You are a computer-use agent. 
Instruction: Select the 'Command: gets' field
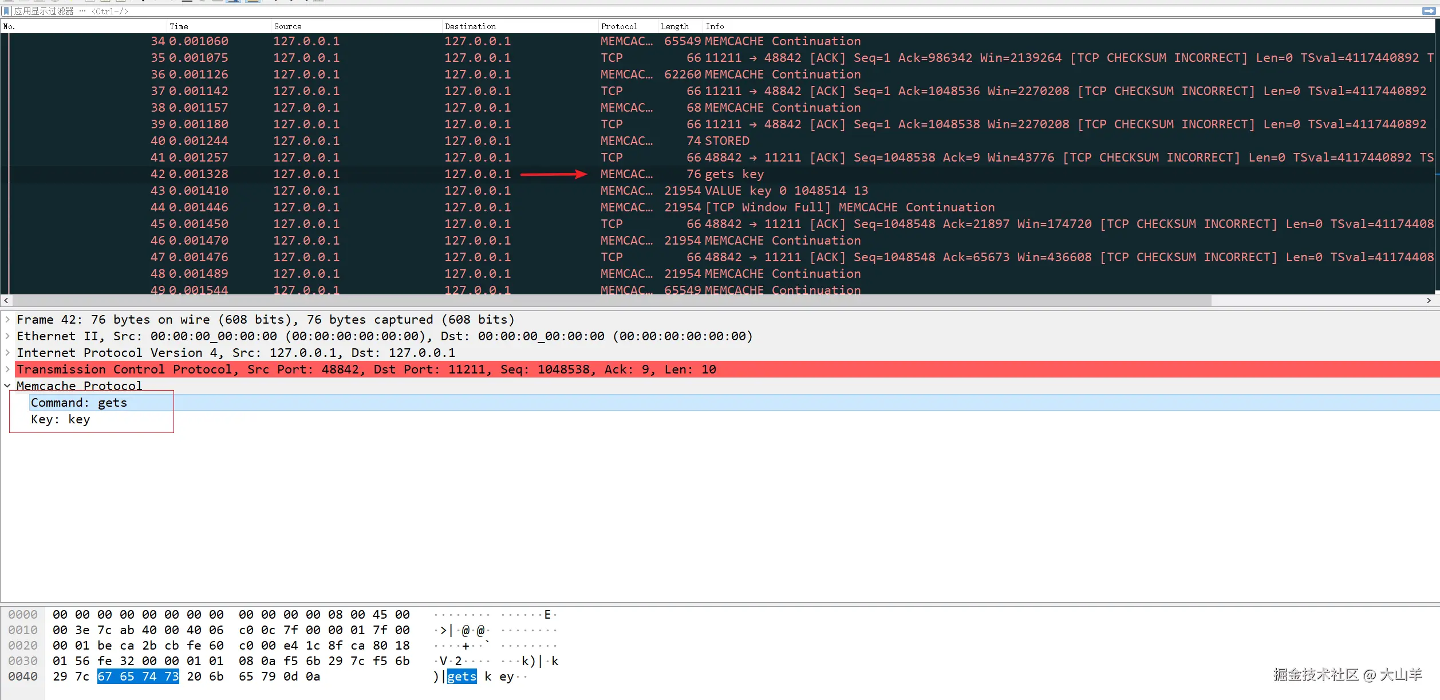[x=79, y=403]
